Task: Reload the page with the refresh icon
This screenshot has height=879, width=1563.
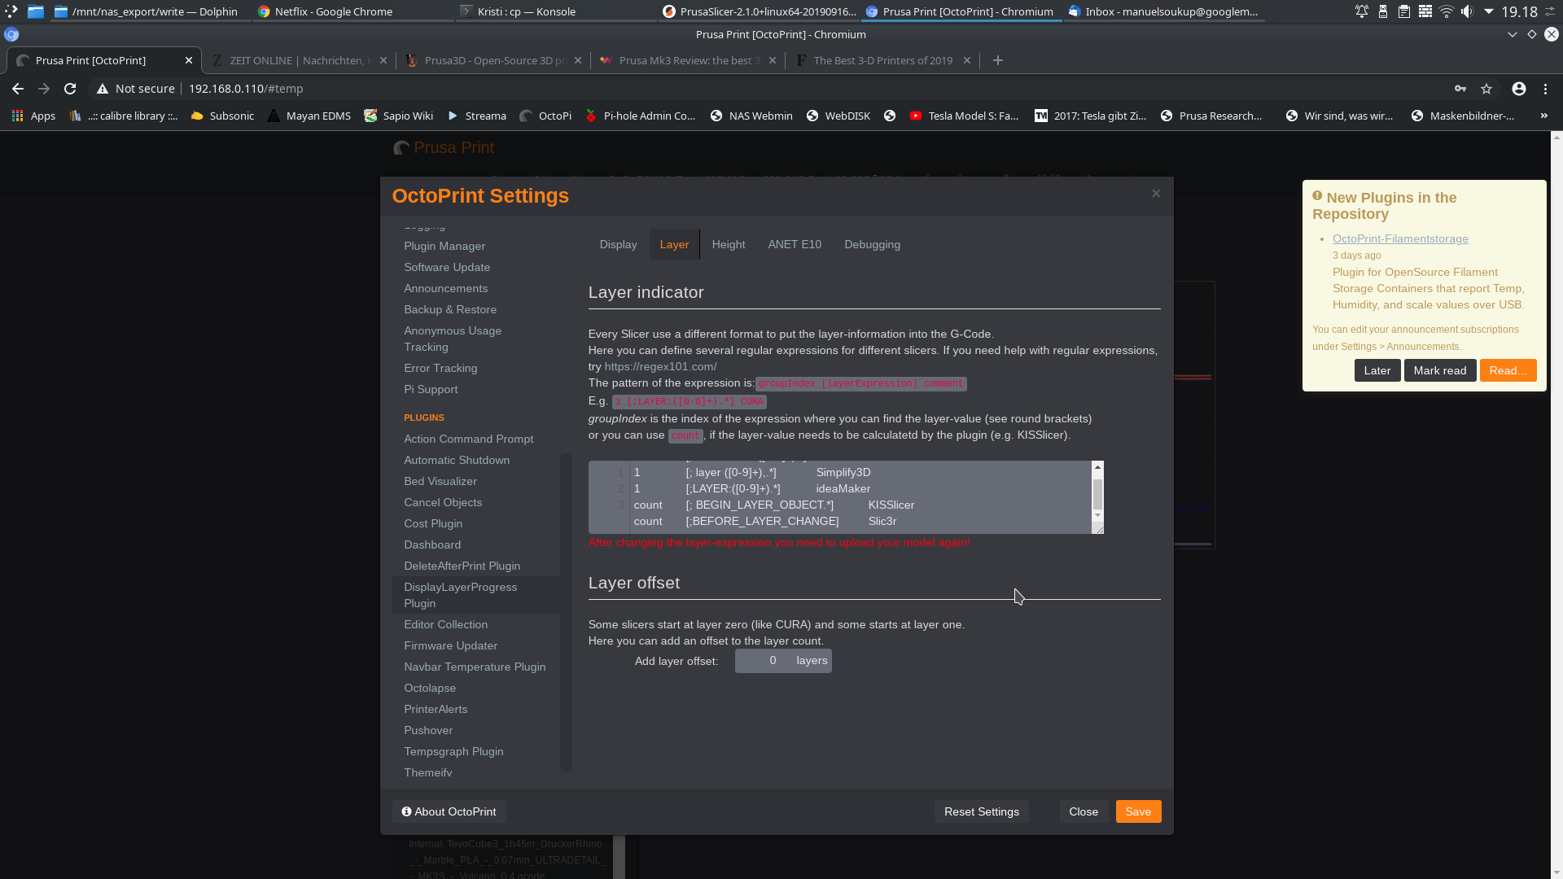Action: (70, 89)
